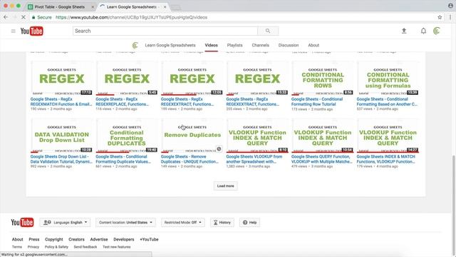Click the secure lock icon in address bar

click(33, 17)
